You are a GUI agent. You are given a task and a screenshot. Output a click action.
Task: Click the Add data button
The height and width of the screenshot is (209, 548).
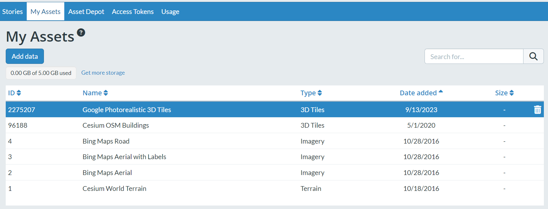[25, 56]
